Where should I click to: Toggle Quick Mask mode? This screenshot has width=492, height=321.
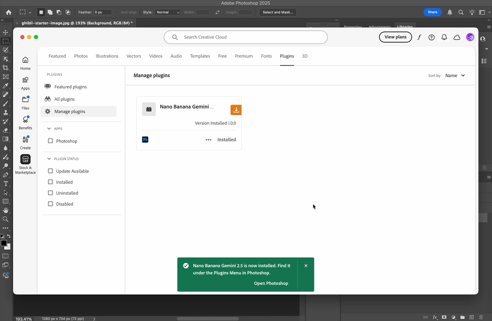[5, 256]
